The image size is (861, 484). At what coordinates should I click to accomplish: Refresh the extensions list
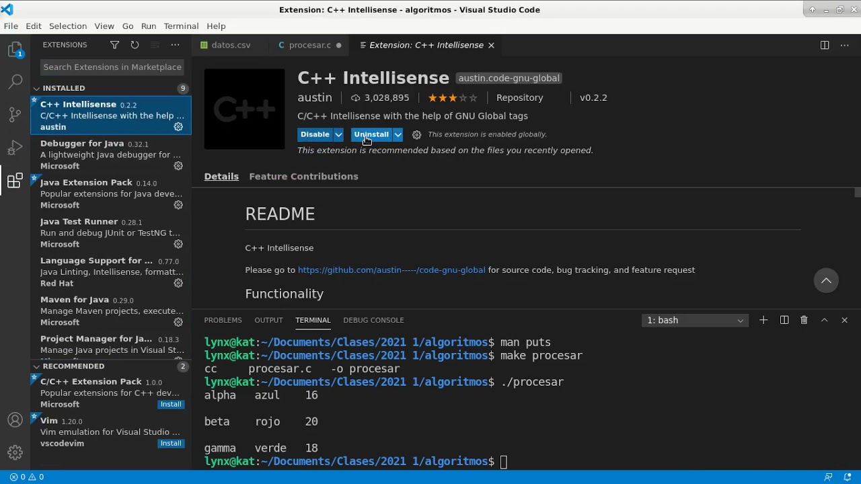pyautogui.click(x=135, y=45)
